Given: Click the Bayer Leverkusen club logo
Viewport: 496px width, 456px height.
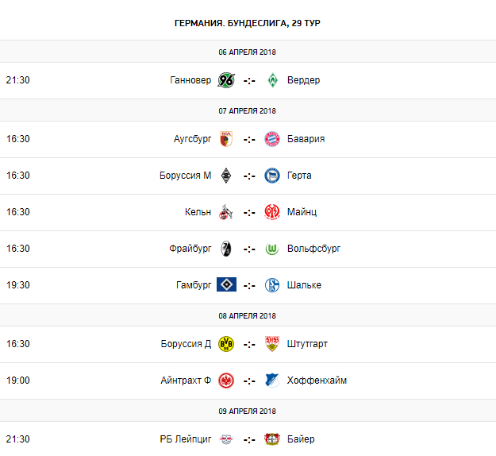Looking at the screenshot, I should click(272, 439).
